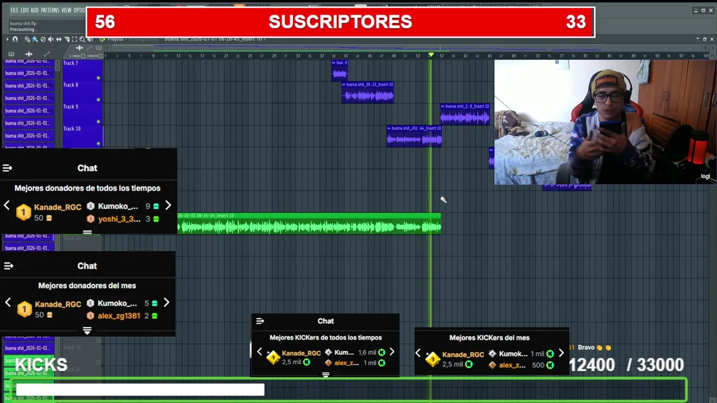Click the red SUSCRIPTORES goal banner

tap(341, 22)
